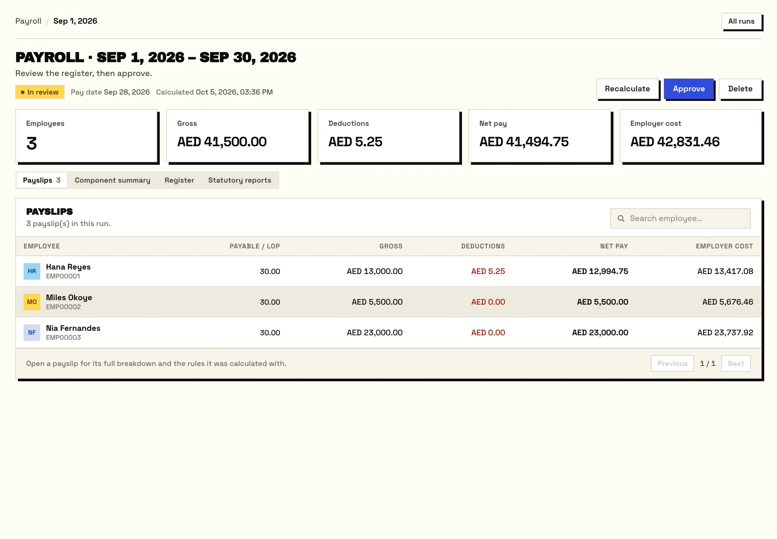Delete this payroll run
This screenshot has width=777, height=539.
point(740,89)
